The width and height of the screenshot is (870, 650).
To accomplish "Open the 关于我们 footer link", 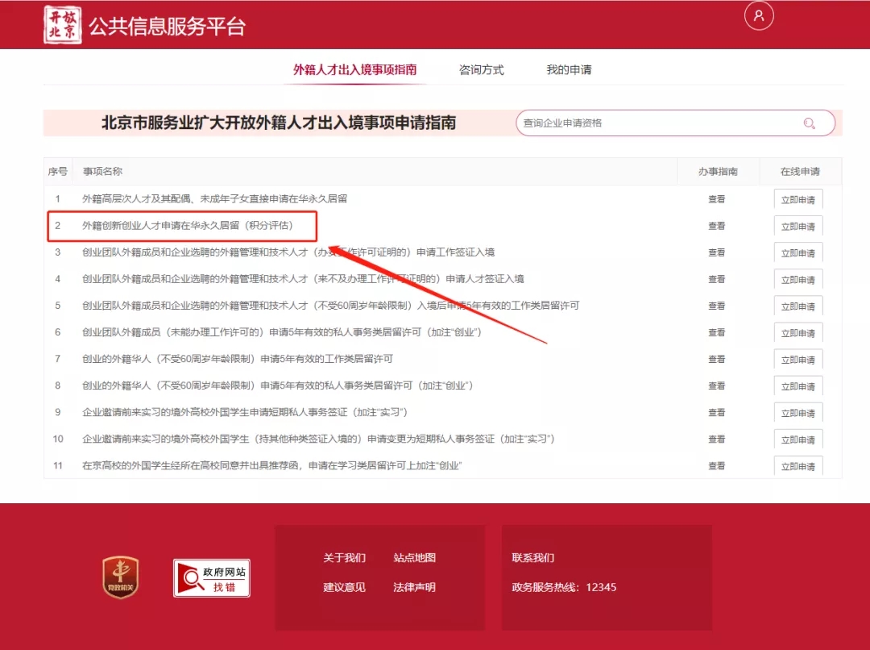I will (345, 557).
